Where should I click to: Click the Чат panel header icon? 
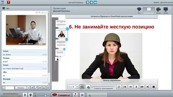pos(4,8)
